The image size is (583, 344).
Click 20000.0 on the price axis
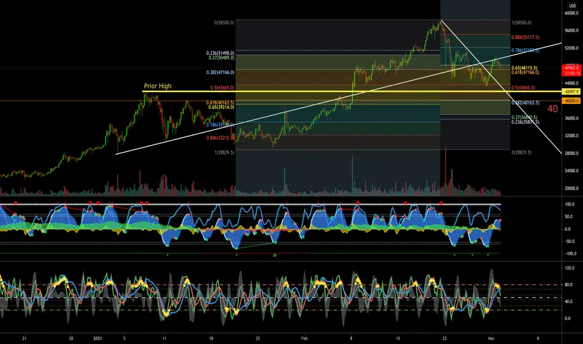(572, 188)
